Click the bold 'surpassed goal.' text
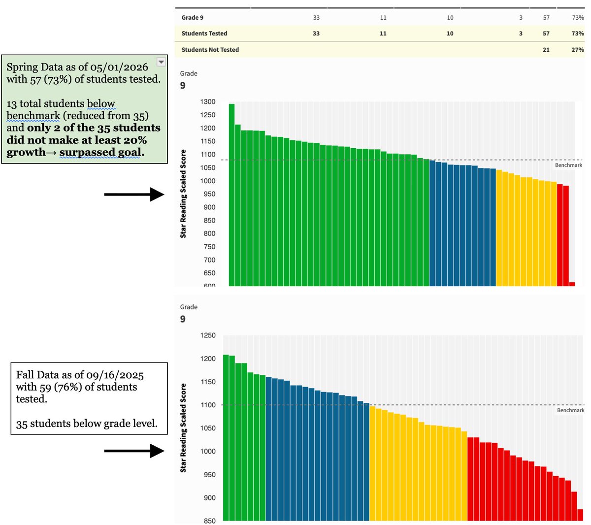This screenshot has height=525, width=591. [102, 152]
